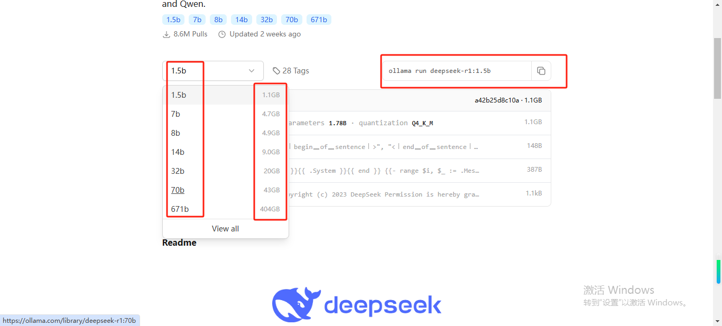
Task: Open the 671b tag pill
Action: pos(319,20)
